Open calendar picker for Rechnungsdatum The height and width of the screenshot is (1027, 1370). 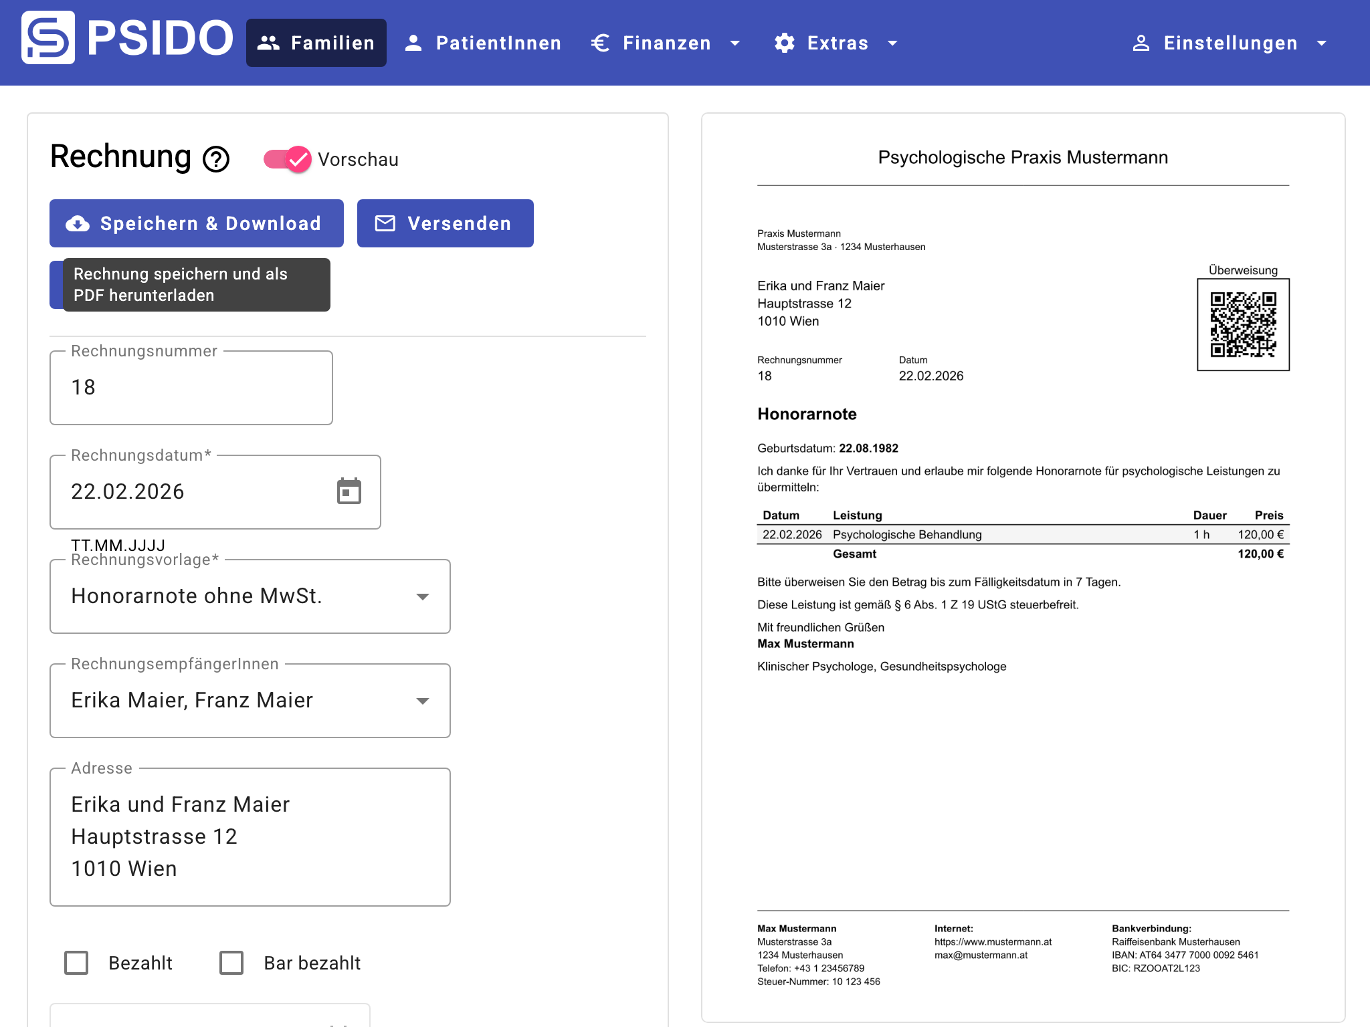(349, 491)
